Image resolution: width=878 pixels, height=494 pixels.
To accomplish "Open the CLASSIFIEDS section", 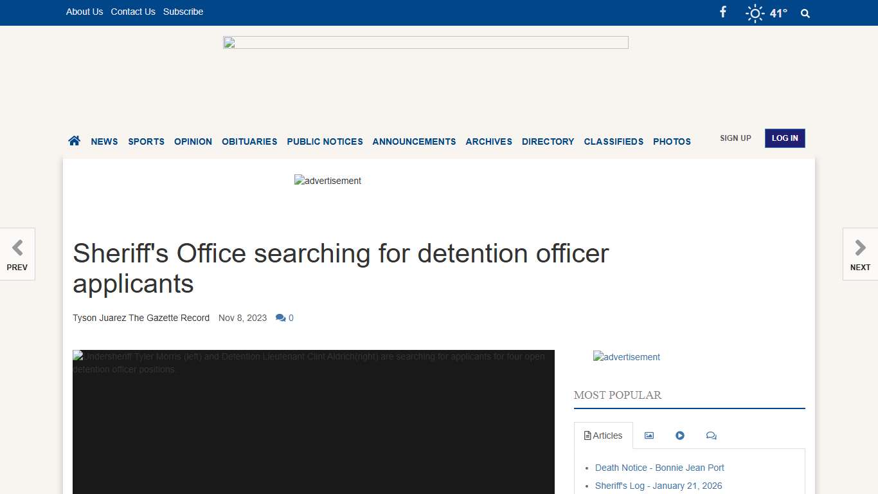I will (613, 142).
